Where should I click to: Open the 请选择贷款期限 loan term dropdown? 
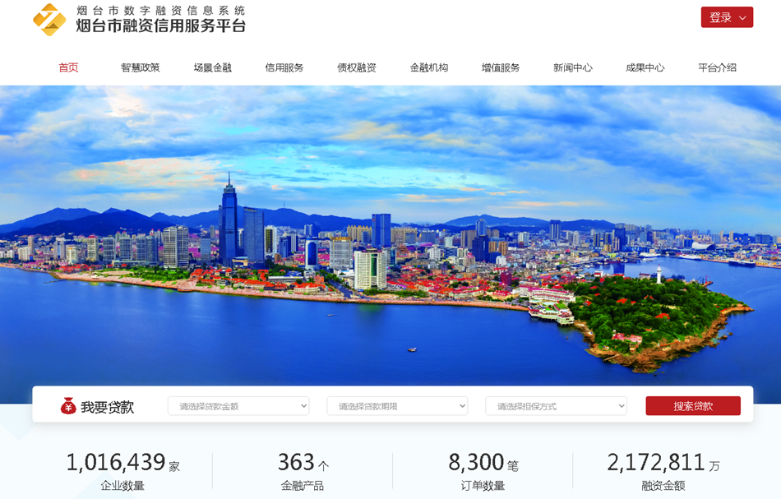397,406
